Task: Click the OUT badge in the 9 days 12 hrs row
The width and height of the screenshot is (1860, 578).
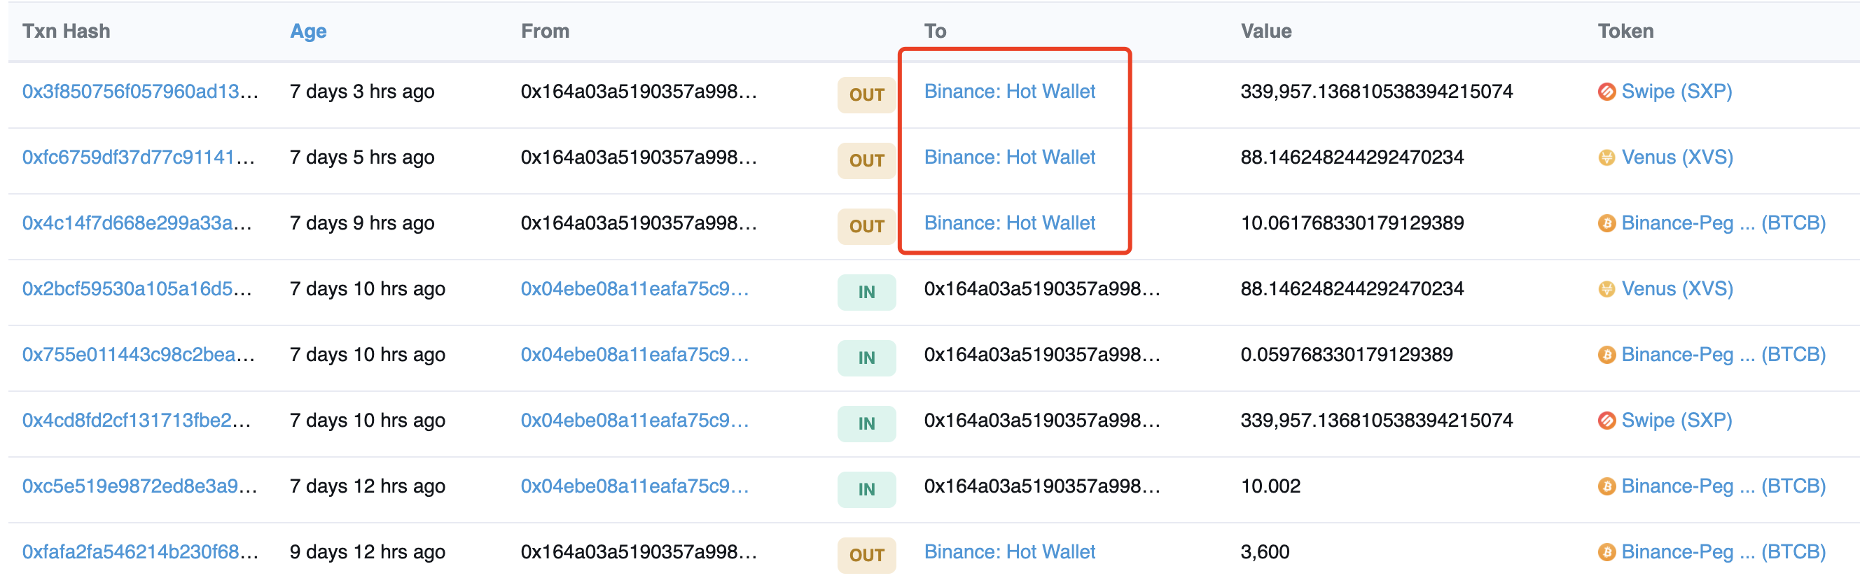Action: click(x=866, y=554)
